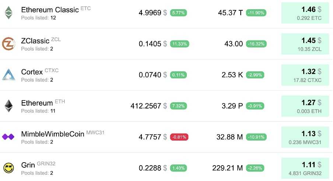Open the Ethereum Classic coin name link
Viewport: 333px width, 181px height.
pyautogui.click(x=50, y=10)
